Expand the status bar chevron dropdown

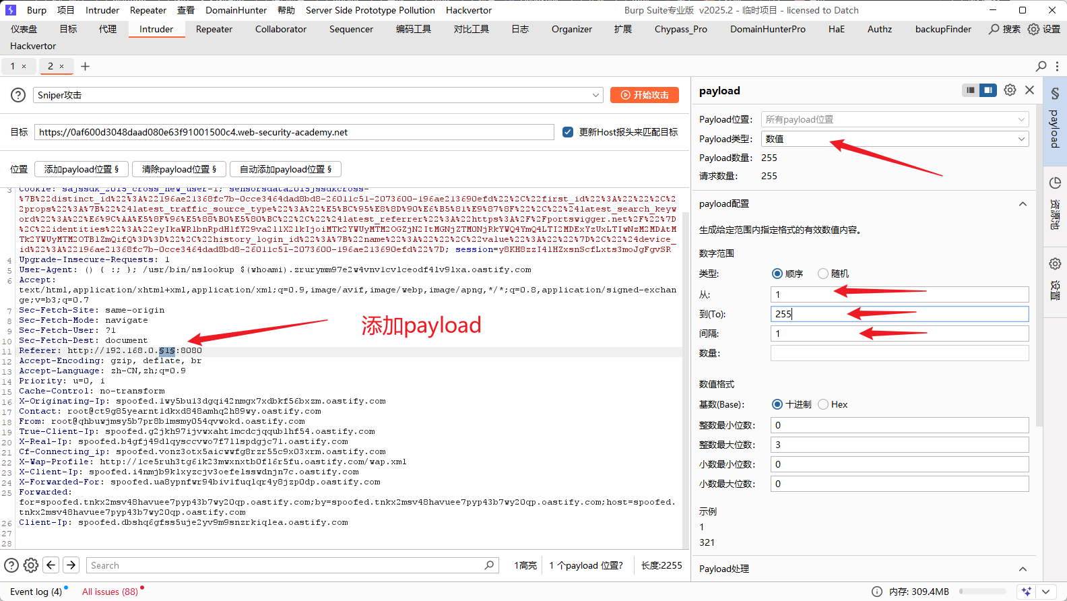pos(1045,592)
